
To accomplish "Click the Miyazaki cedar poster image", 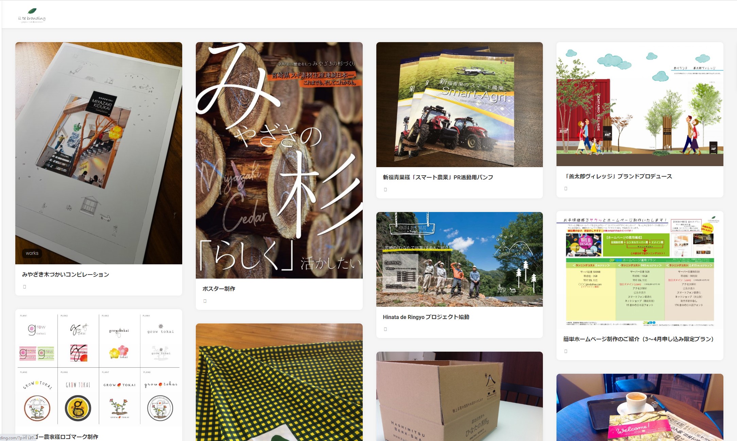I will pyautogui.click(x=279, y=160).
